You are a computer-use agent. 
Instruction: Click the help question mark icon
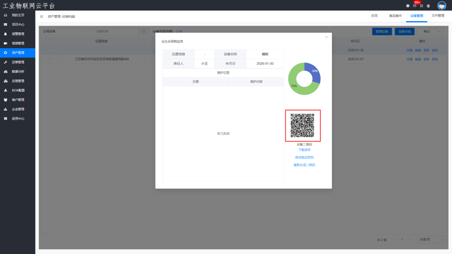pyautogui.click(x=408, y=6)
